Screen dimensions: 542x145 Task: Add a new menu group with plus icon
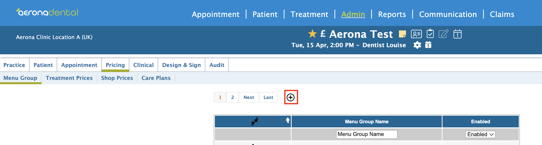(291, 97)
